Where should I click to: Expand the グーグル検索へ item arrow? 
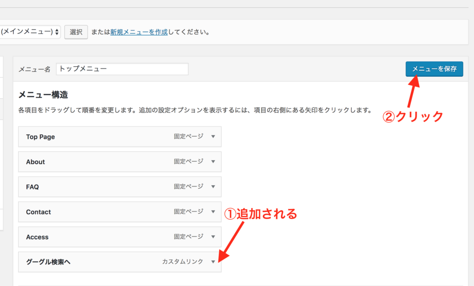213,262
